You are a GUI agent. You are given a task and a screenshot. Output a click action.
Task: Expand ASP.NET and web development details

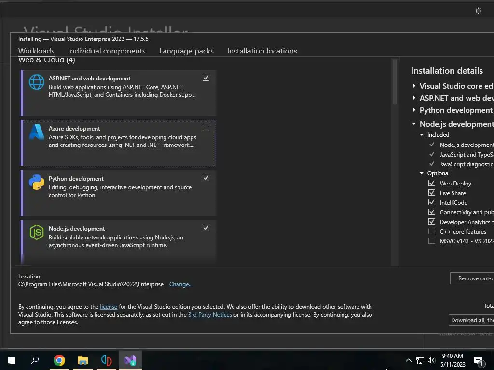[x=414, y=98]
